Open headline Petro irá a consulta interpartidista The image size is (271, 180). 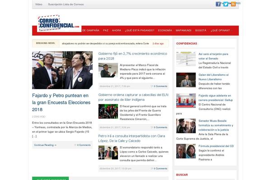point(132,138)
